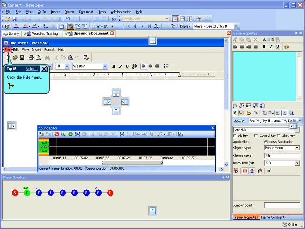305x229 pixels.
Task: Open the Go To menu
Action: tap(41, 12)
